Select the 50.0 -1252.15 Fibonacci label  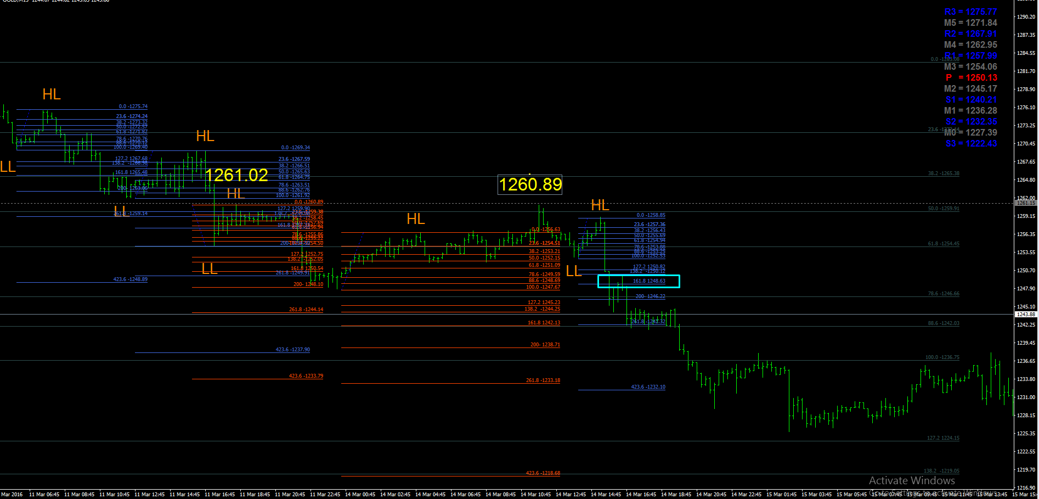tap(545, 258)
